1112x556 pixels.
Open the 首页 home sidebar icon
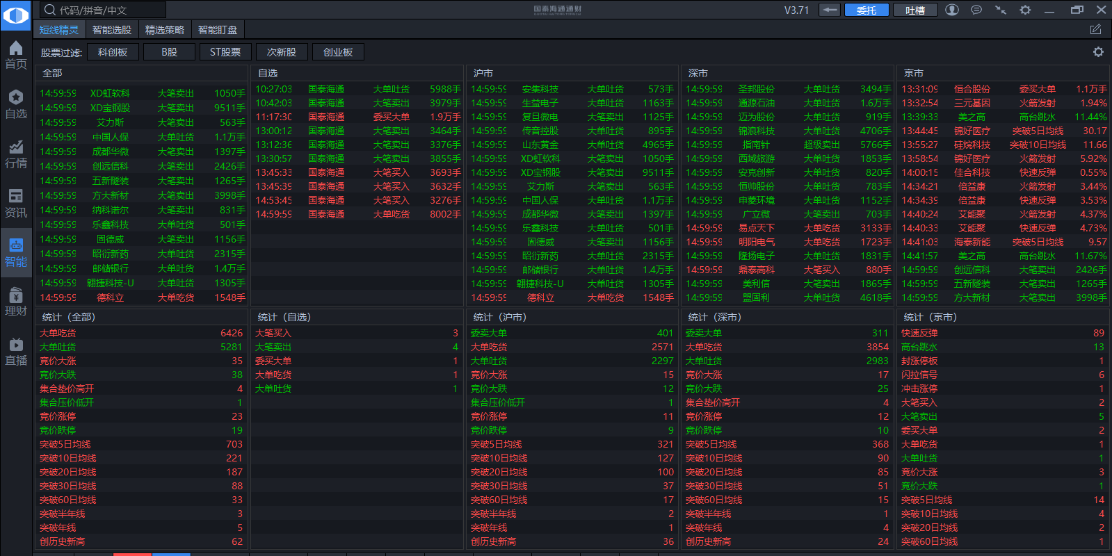point(16,55)
